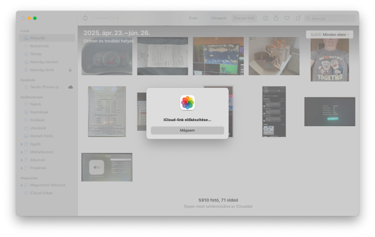Click the iCloud-linkek cloud icon
Screen dimensions: 375x237
coord(26,193)
